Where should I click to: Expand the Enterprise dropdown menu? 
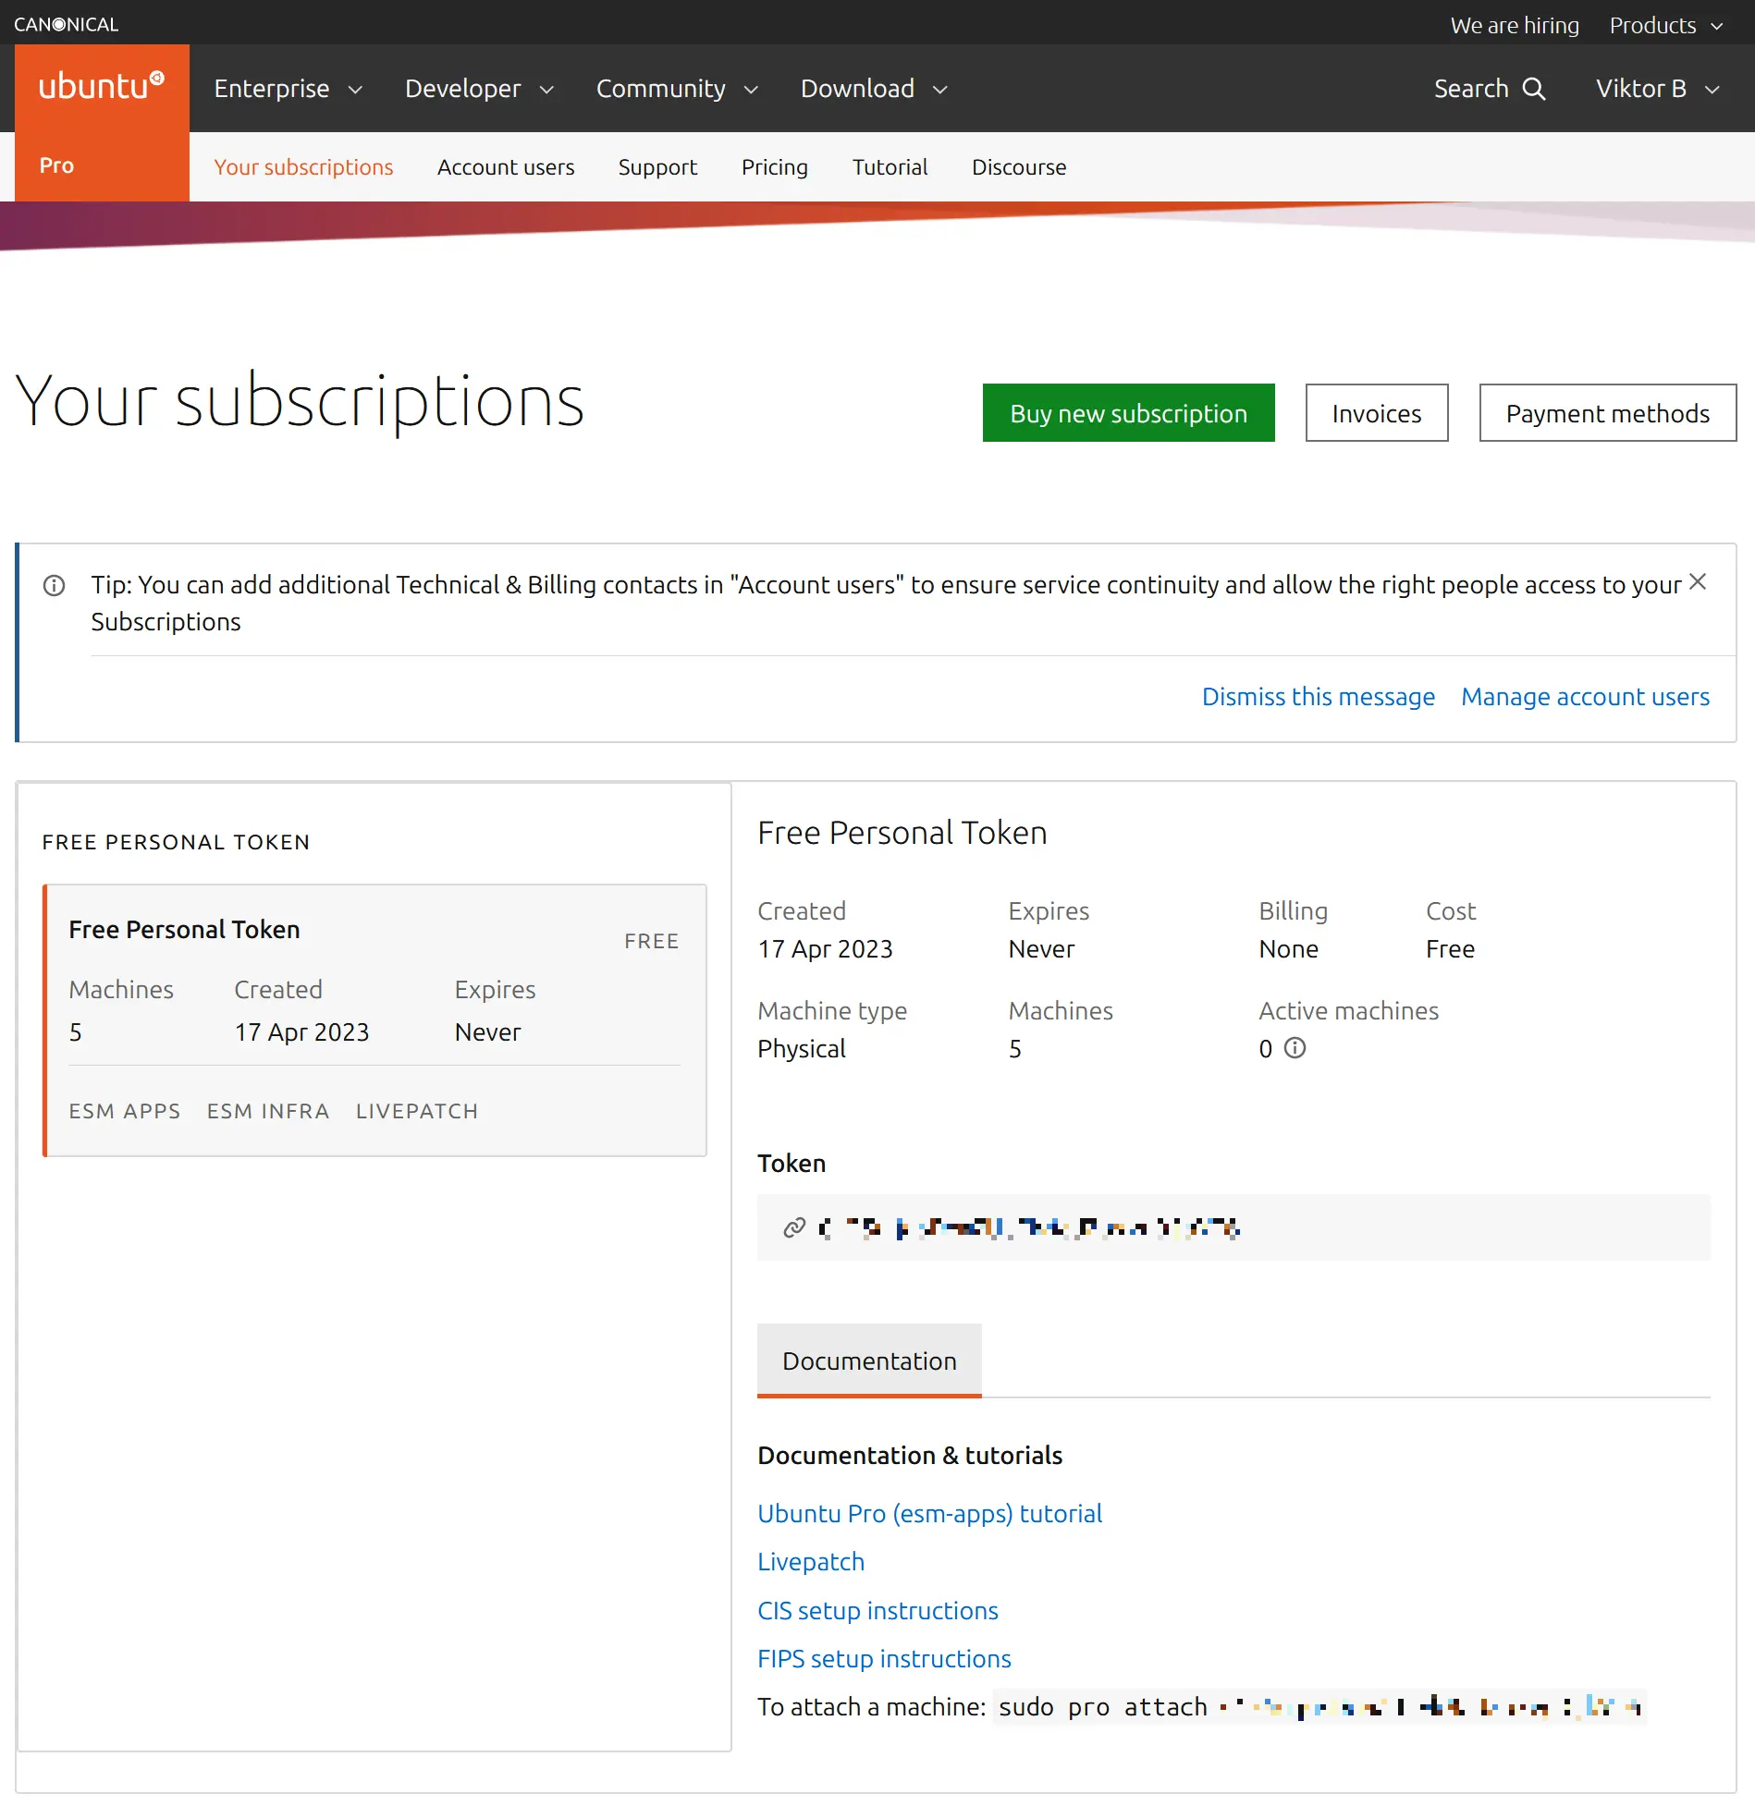(288, 89)
